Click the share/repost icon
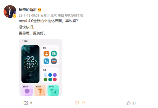 pos(26,103)
